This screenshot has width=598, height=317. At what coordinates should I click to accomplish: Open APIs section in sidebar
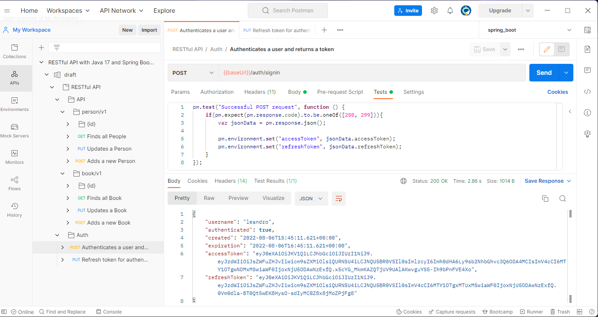click(15, 78)
